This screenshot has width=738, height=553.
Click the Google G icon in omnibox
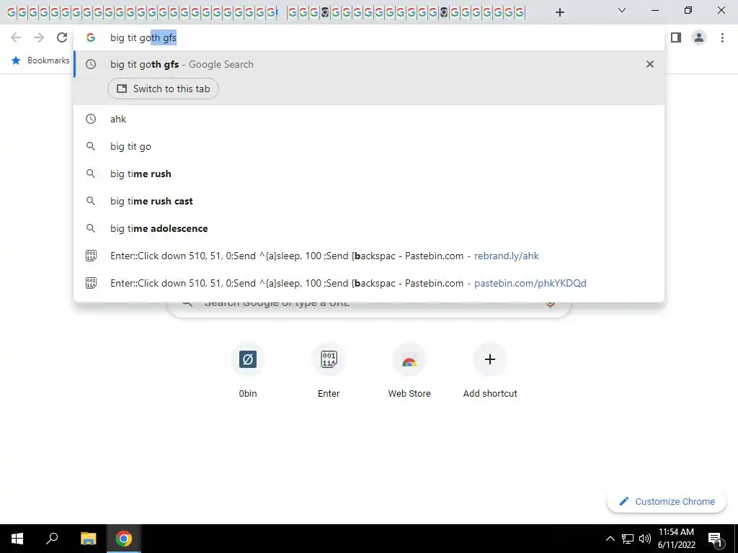(x=91, y=37)
